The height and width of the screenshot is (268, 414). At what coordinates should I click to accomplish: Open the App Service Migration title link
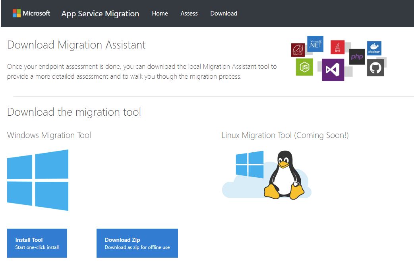click(100, 14)
